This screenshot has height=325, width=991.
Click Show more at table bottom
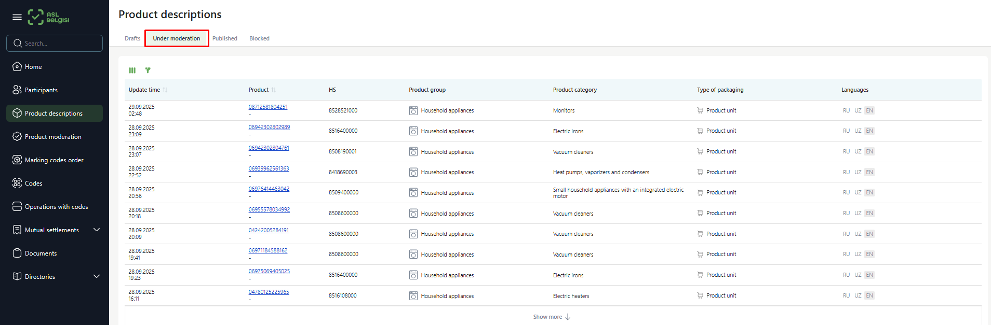click(552, 317)
